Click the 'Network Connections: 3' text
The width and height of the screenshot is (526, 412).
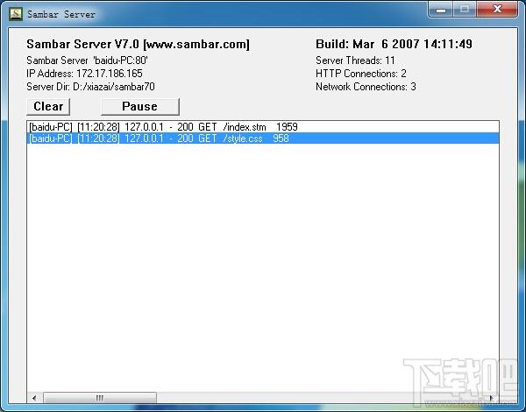click(366, 87)
